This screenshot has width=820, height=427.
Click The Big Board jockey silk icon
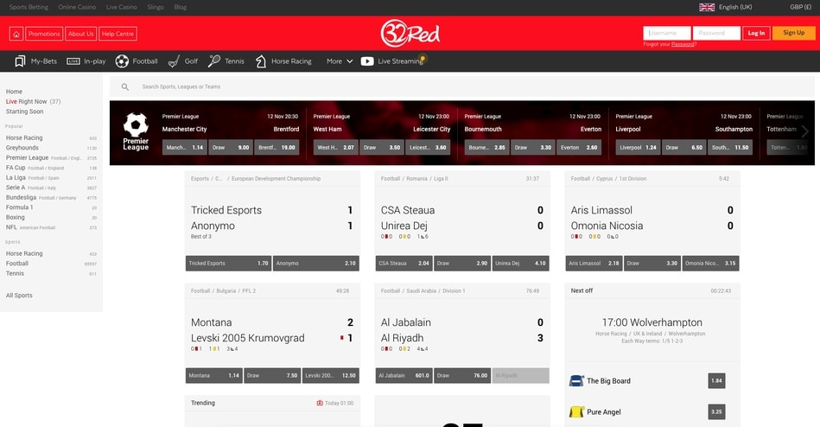[576, 380]
